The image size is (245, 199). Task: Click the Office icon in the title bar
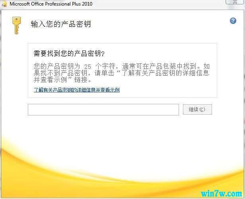[4, 4]
